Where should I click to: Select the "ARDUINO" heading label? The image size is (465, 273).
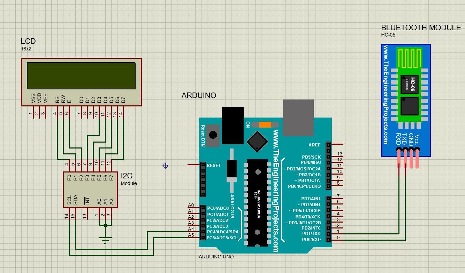(199, 95)
